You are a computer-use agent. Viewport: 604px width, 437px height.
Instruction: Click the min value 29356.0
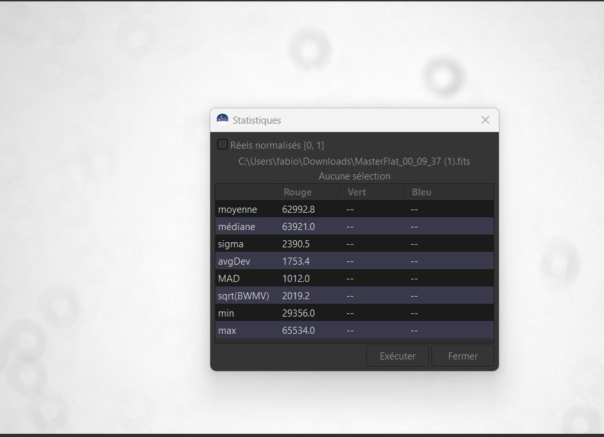tap(299, 313)
